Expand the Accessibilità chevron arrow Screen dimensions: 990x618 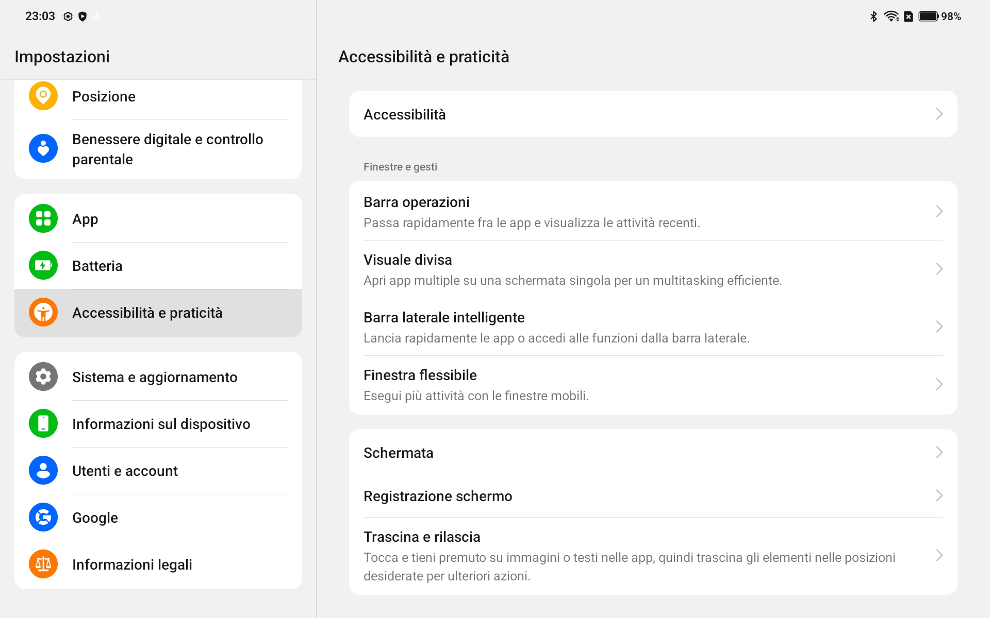(x=939, y=114)
